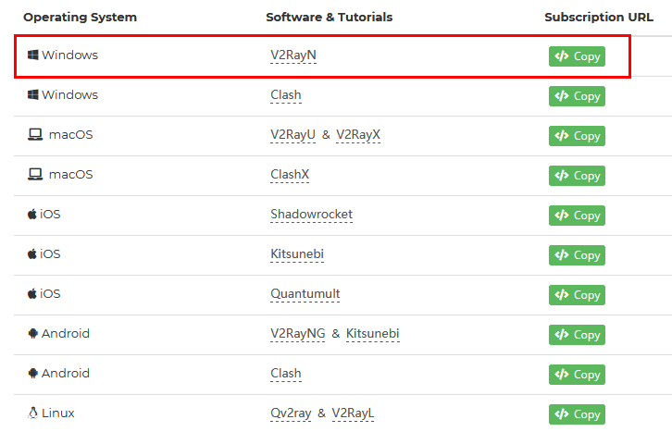The width and height of the screenshot is (672, 432).
Task: Copy the Shadowrocket subscription URL
Action: (x=577, y=216)
